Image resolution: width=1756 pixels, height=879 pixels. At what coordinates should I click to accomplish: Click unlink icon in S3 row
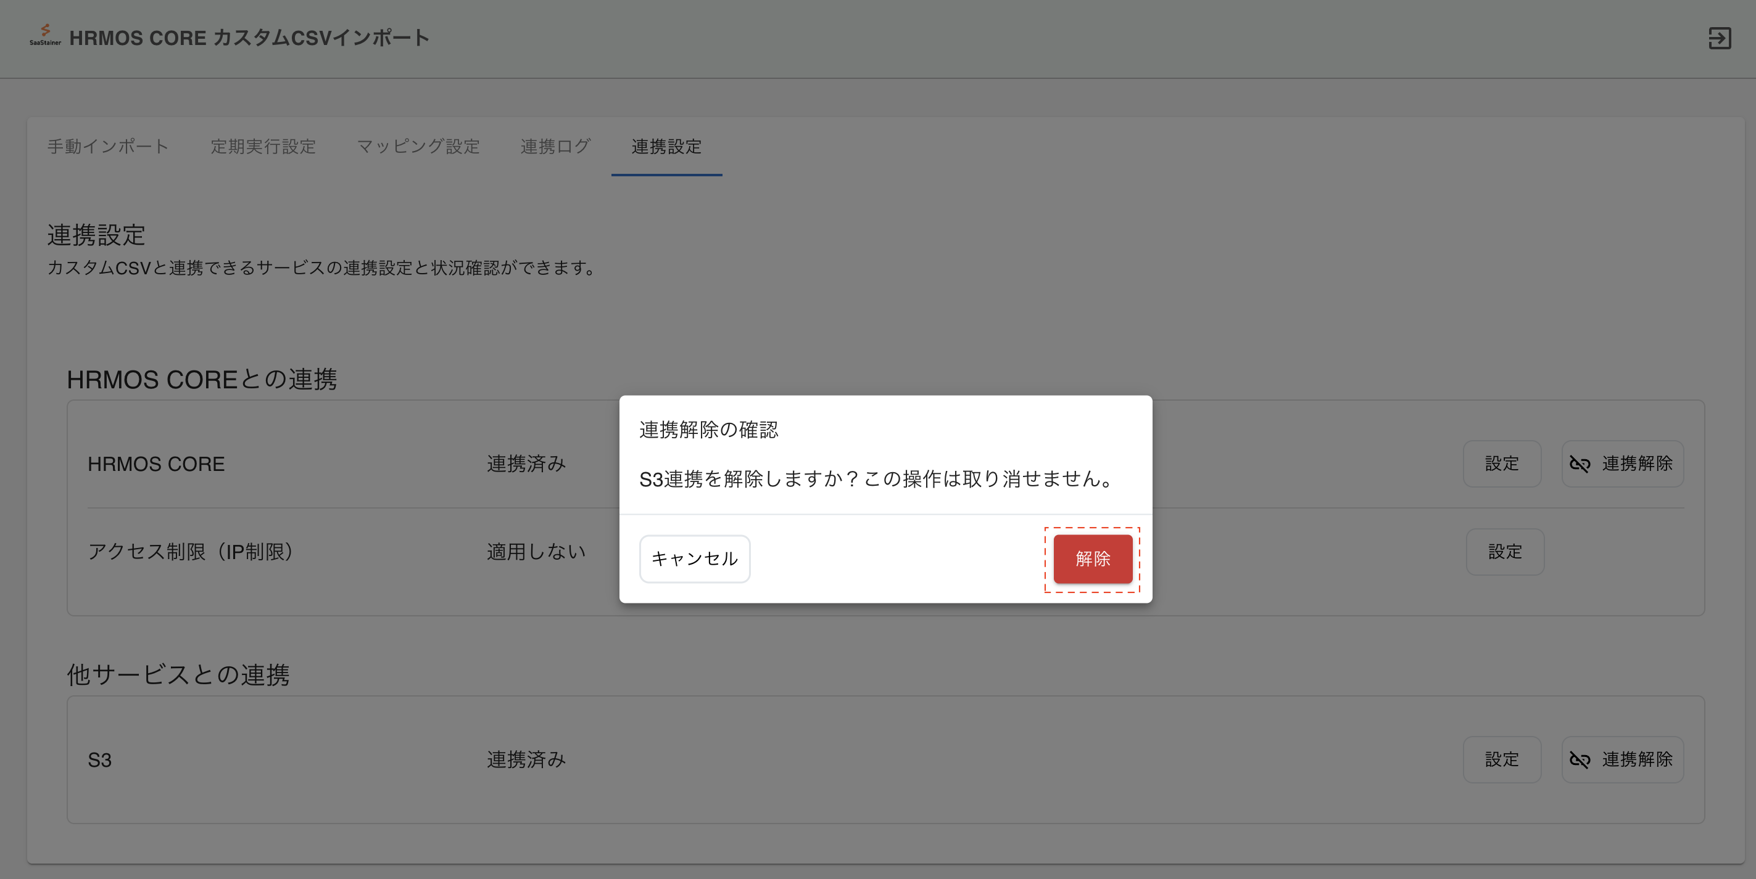click(1580, 760)
